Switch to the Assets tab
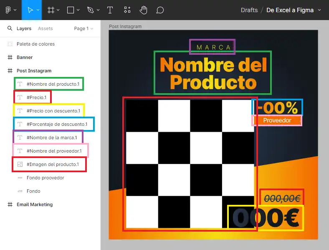This screenshot has width=329, height=250. (45, 28)
